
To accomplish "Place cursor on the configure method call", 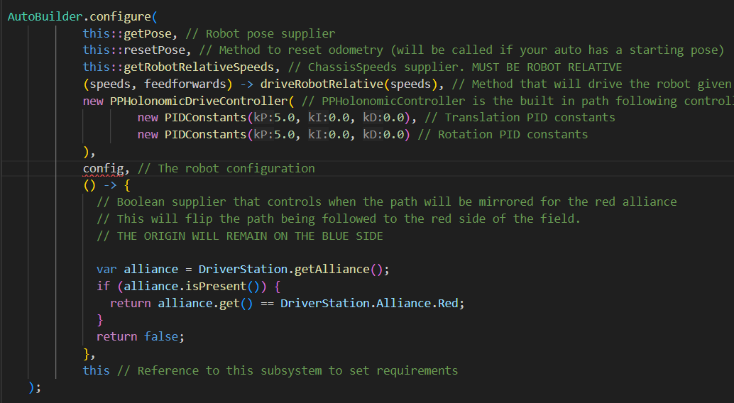I will coord(120,17).
